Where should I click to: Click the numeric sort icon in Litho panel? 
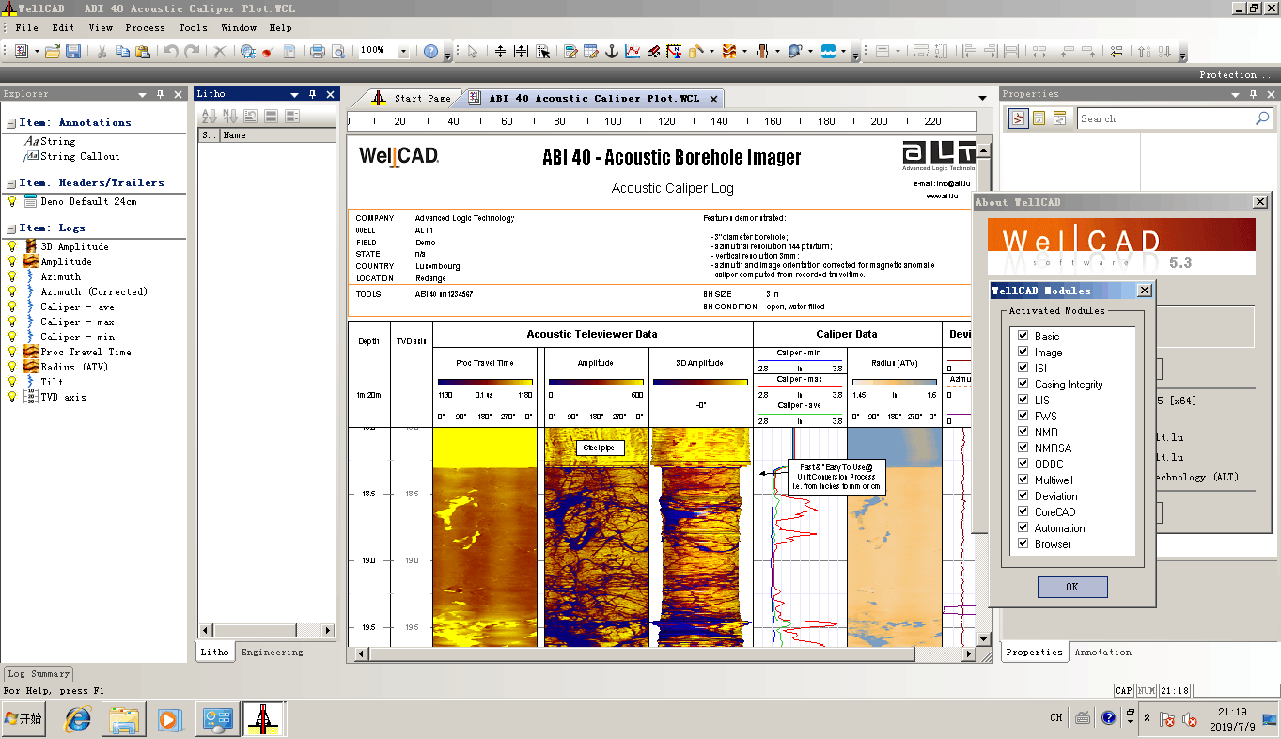pyautogui.click(x=229, y=116)
